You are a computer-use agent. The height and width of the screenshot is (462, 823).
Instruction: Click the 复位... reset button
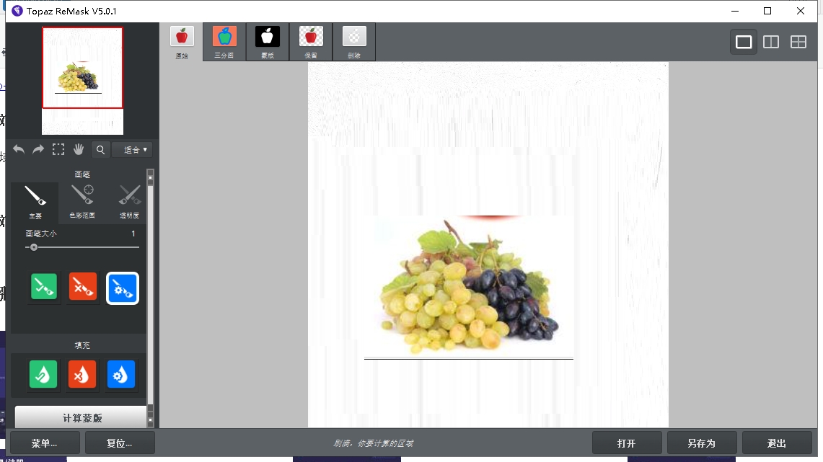pyautogui.click(x=120, y=443)
